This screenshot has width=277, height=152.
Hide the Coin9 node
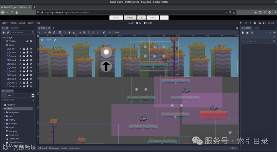click(x=31, y=79)
